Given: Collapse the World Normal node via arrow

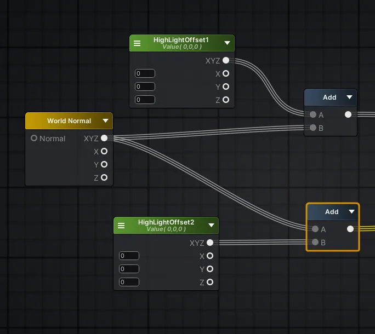Looking at the screenshot, I should (x=105, y=121).
